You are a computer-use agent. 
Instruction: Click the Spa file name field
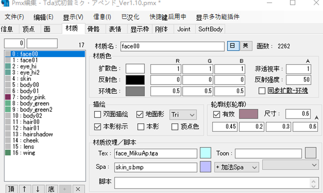[x=156, y=167]
